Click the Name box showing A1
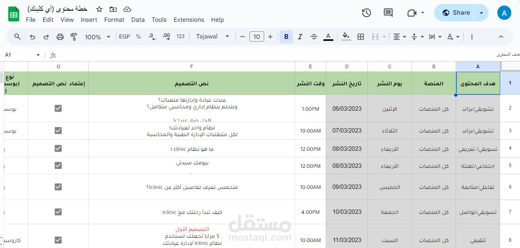Screen dimensions: 520x248 click(x=19, y=55)
